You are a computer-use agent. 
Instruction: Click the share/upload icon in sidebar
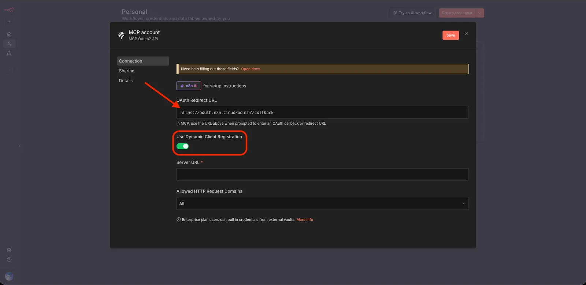coord(9,53)
